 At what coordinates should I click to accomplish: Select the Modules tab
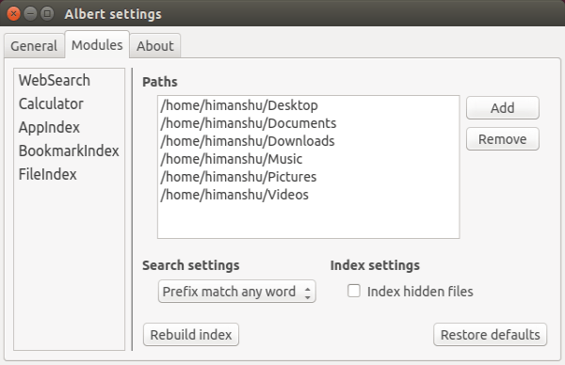click(x=97, y=44)
